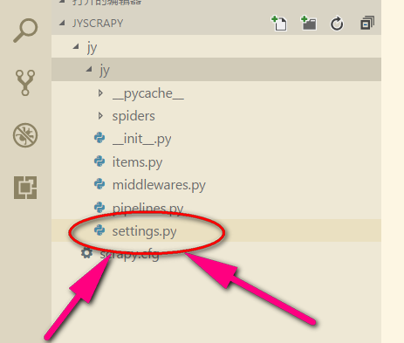
Task: Click the Python icon beside __init__.py
Action: (x=99, y=138)
